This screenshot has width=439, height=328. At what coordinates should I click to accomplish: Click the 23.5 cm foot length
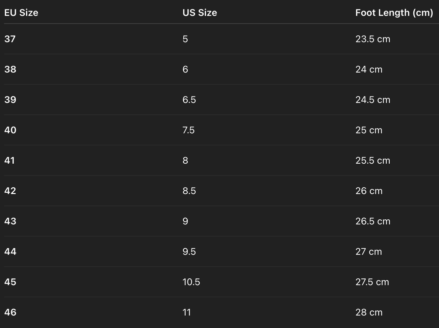(372, 39)
